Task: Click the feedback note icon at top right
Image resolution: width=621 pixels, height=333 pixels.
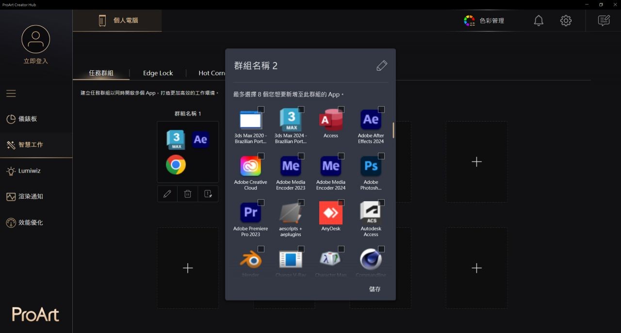Action: [x=604, y=21]
